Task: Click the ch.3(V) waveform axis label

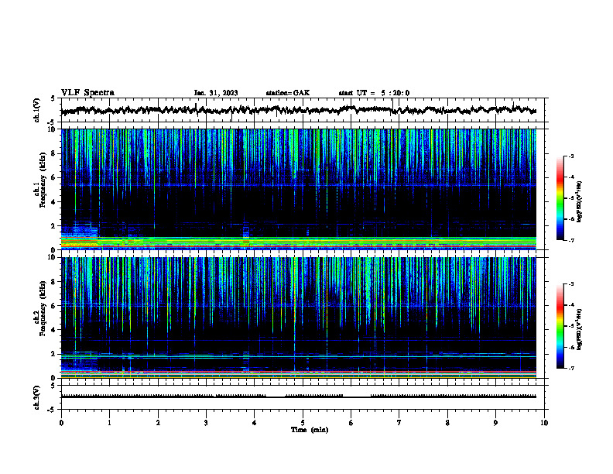Action: [x=37, y=397]
